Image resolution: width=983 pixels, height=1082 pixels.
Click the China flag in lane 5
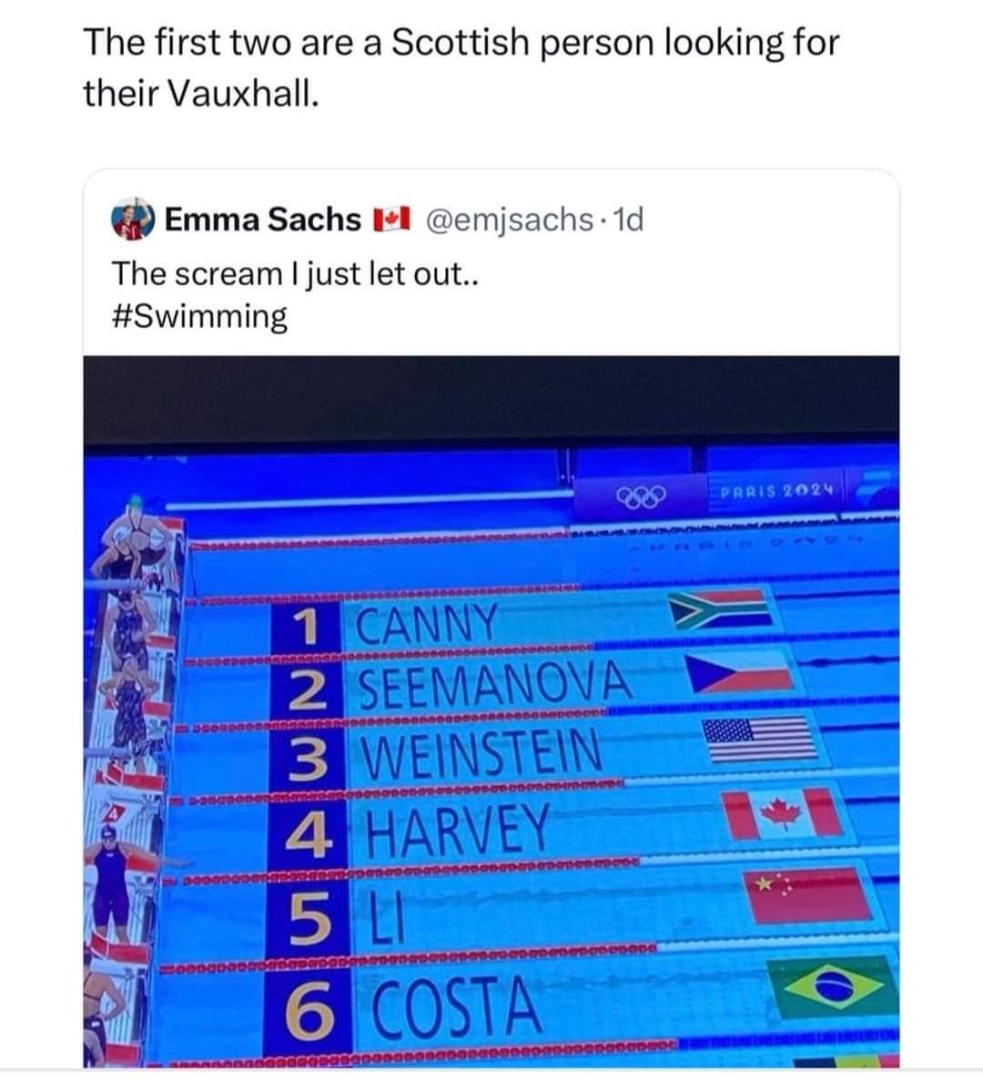pyautogui.click(x=804, y=892)
